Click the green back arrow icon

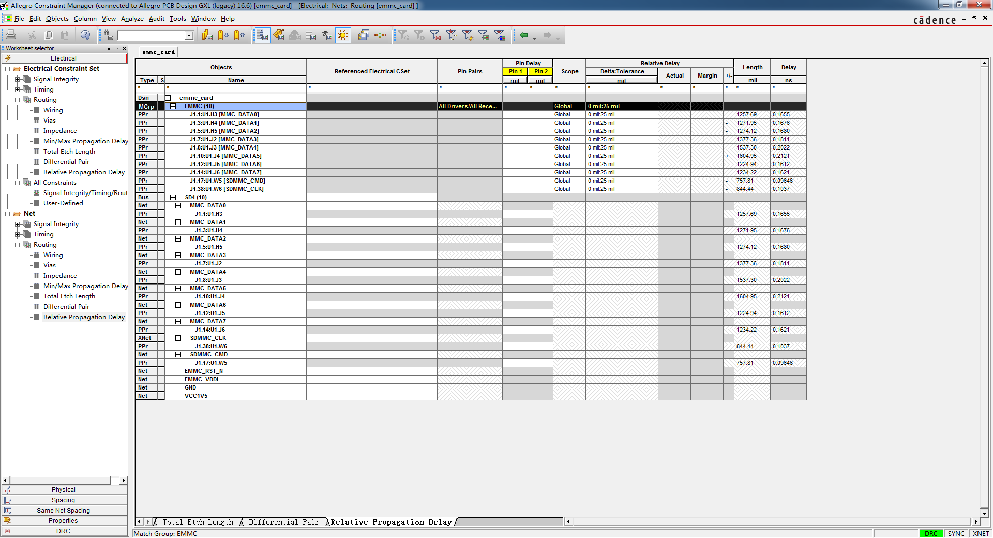pos(524,35)
